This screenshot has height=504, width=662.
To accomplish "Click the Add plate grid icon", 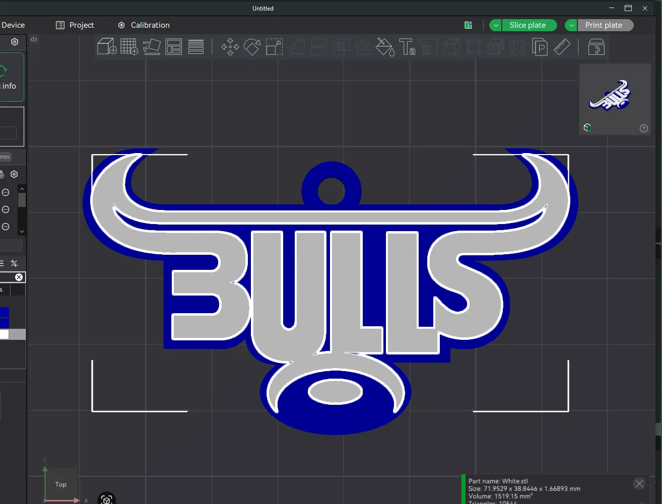I will [129, 47].
